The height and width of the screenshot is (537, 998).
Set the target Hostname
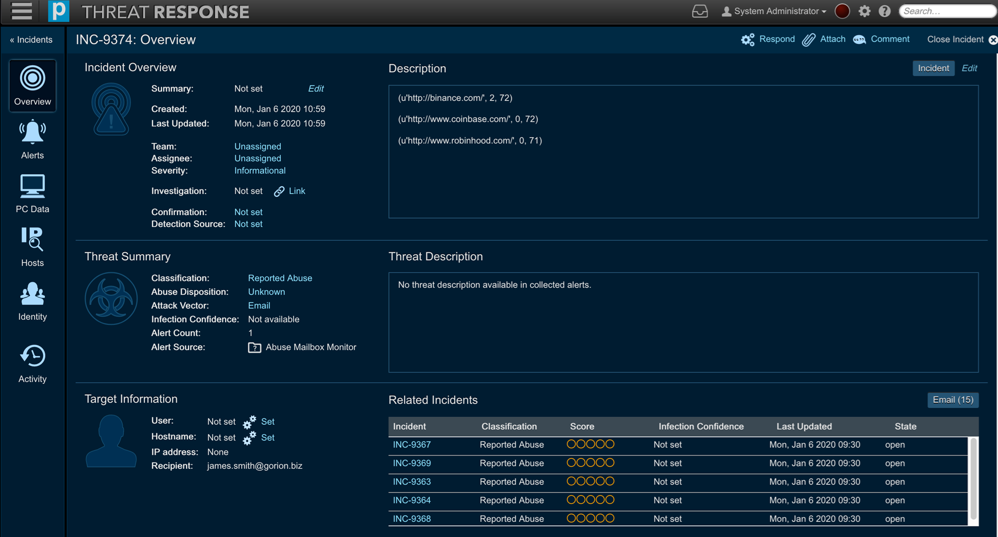click(267, 438)
